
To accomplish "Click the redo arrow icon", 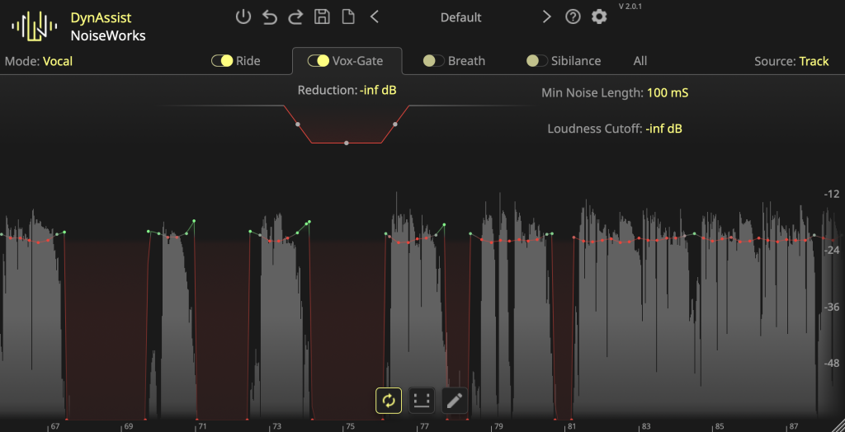I will [295, 17].
